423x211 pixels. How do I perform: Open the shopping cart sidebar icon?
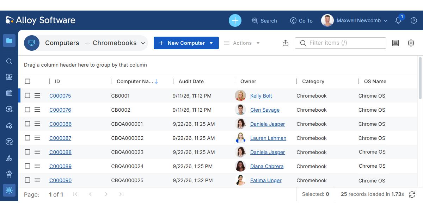point(9,174)
